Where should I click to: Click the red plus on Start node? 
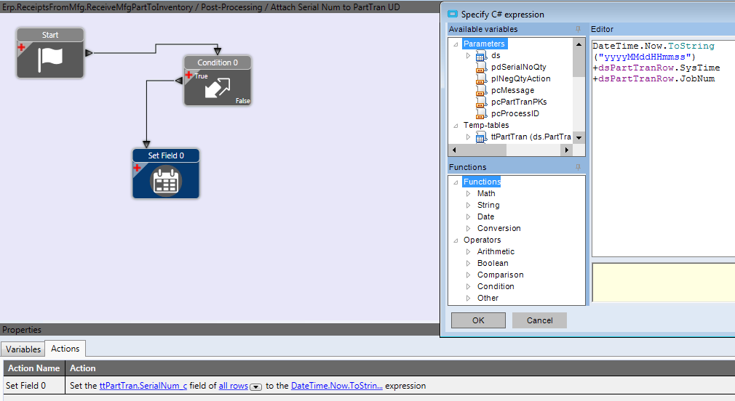22,47
